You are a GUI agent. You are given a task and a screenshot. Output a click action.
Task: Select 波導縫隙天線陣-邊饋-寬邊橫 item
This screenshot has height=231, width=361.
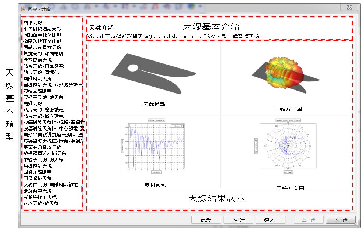tap(54, 122)
